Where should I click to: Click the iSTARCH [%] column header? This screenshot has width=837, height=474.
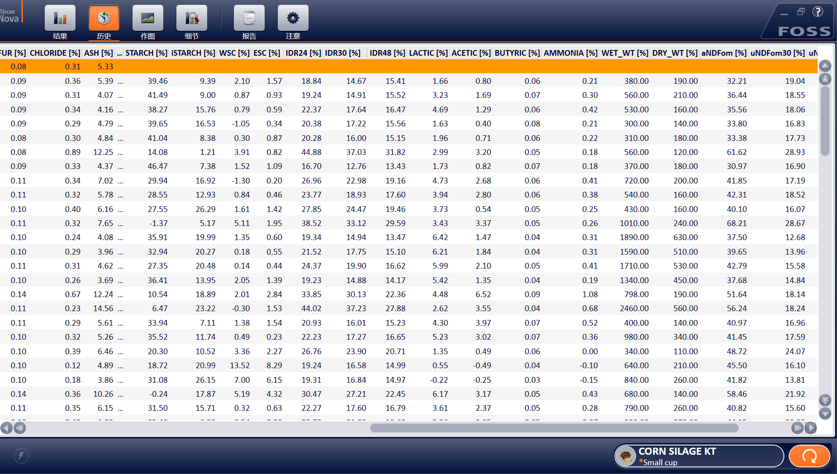click(193, 53)
